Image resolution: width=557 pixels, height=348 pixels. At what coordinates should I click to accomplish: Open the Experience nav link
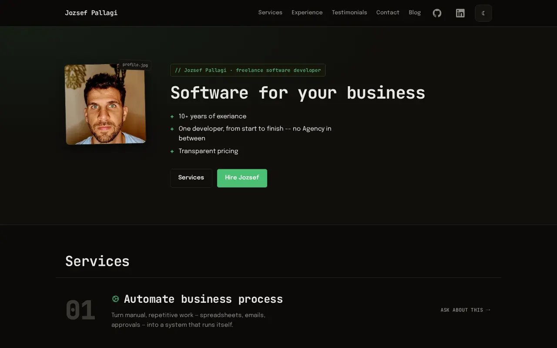coord(307,13)
